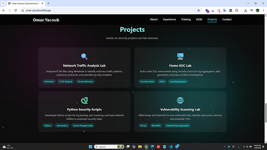Open the purple extension with badge 2
Viewport: 267px width, 150px height.
pos(207,11)
